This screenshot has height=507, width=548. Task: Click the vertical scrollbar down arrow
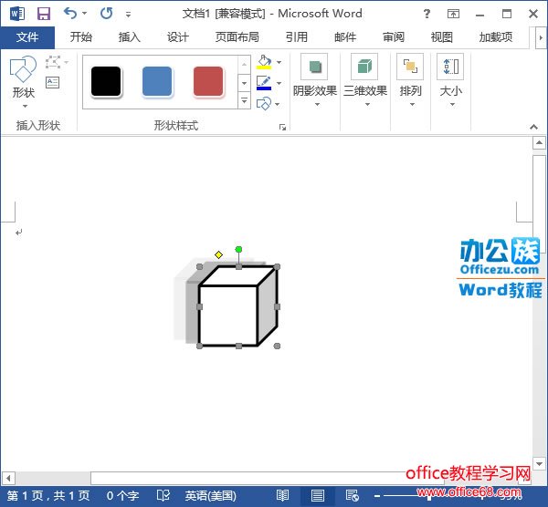point(539,464)
